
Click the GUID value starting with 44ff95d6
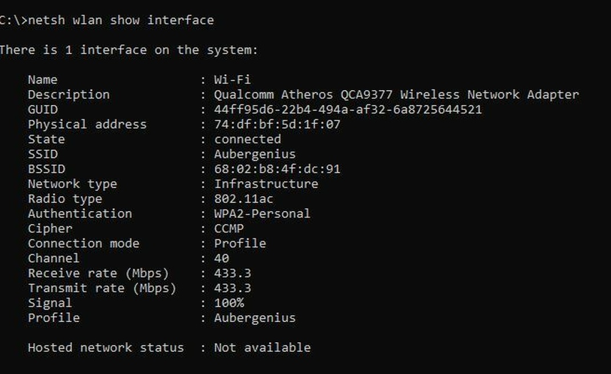click(x=348, y=109)
